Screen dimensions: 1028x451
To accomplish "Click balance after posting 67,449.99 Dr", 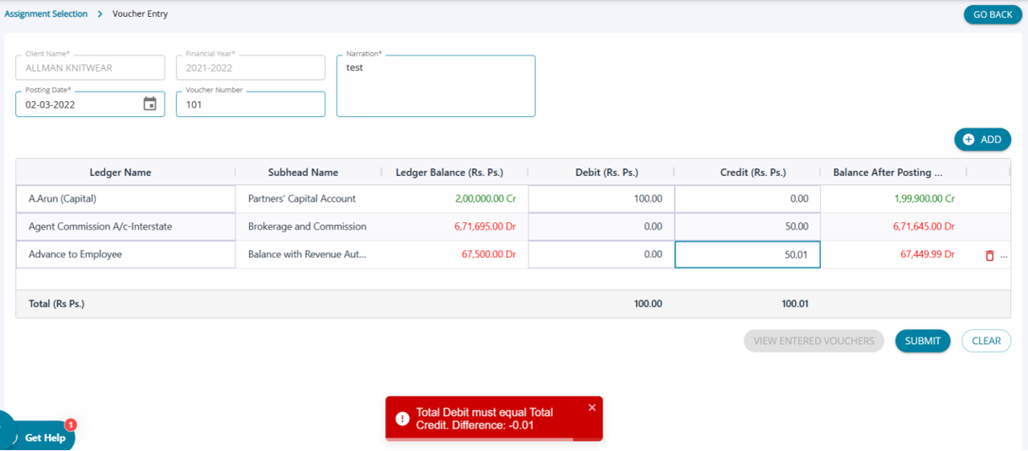I will [928, 255].
